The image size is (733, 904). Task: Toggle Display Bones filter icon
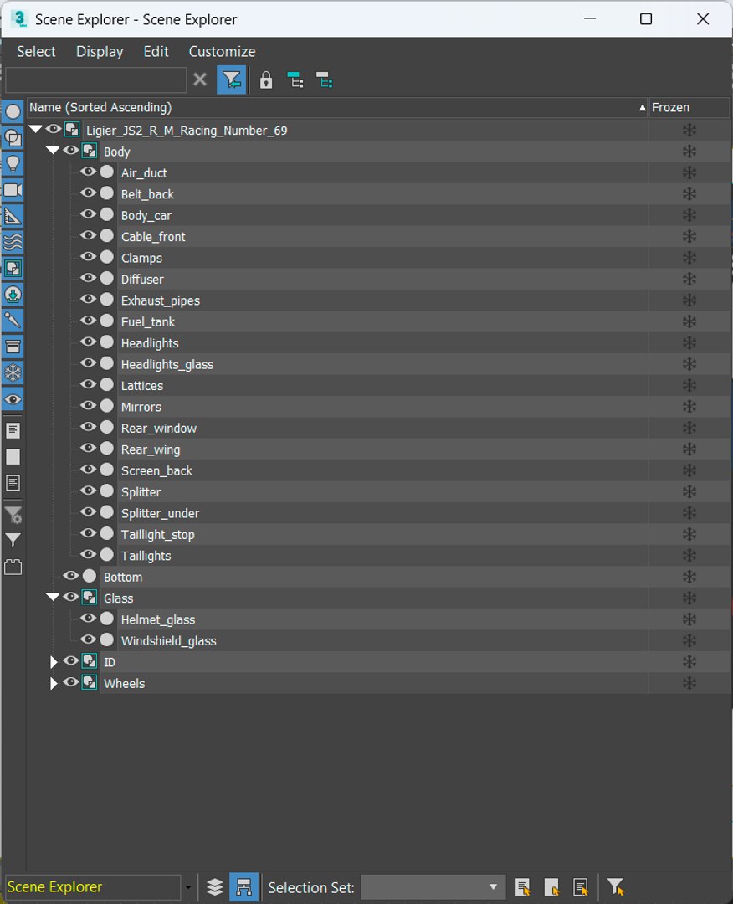pos(13,321)
